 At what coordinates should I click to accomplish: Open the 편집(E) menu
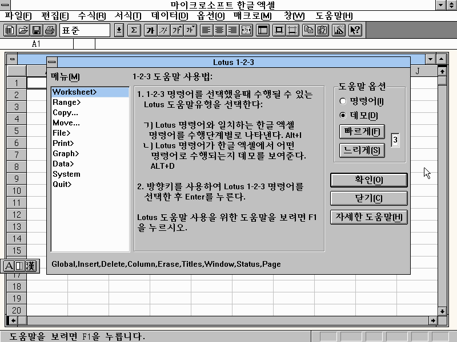[55, 16]
